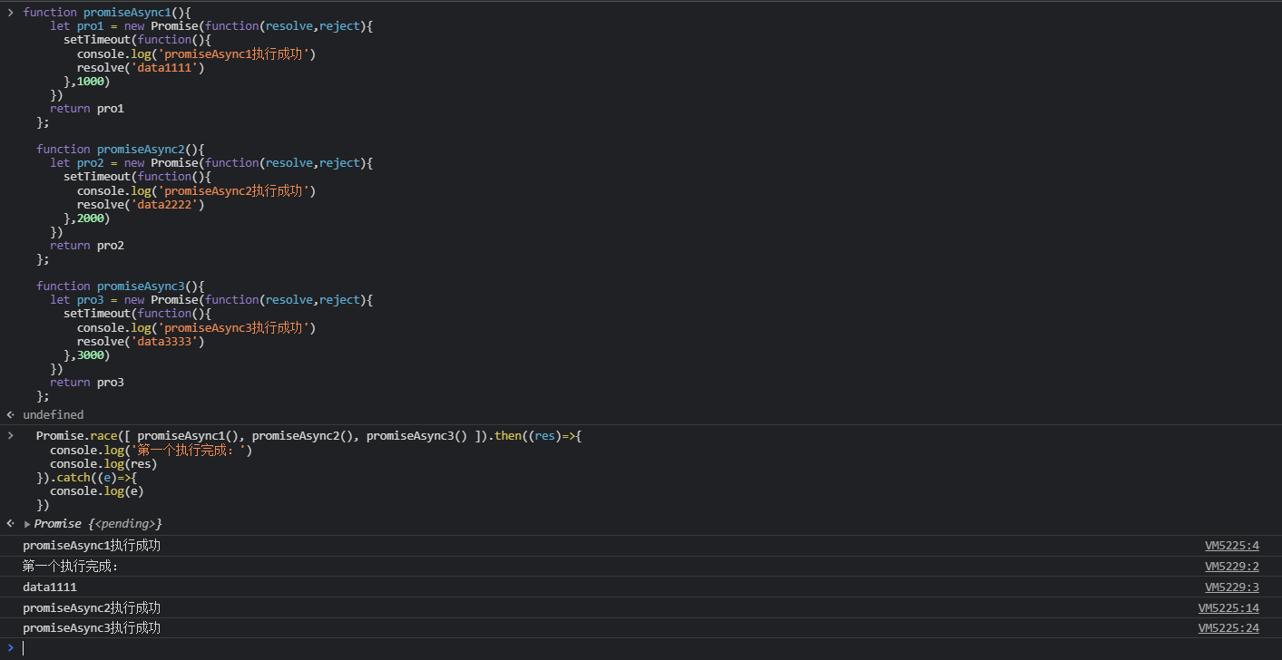Focus the empty console prompt input line
The image size is (1282, 660).
pos(646,648)
